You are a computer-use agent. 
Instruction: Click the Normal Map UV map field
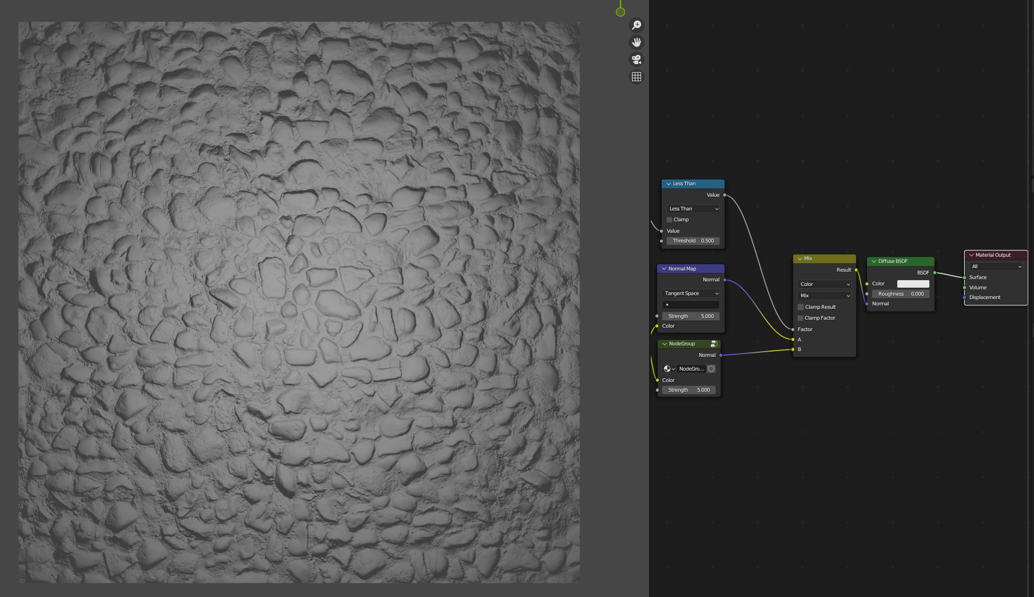691,305
